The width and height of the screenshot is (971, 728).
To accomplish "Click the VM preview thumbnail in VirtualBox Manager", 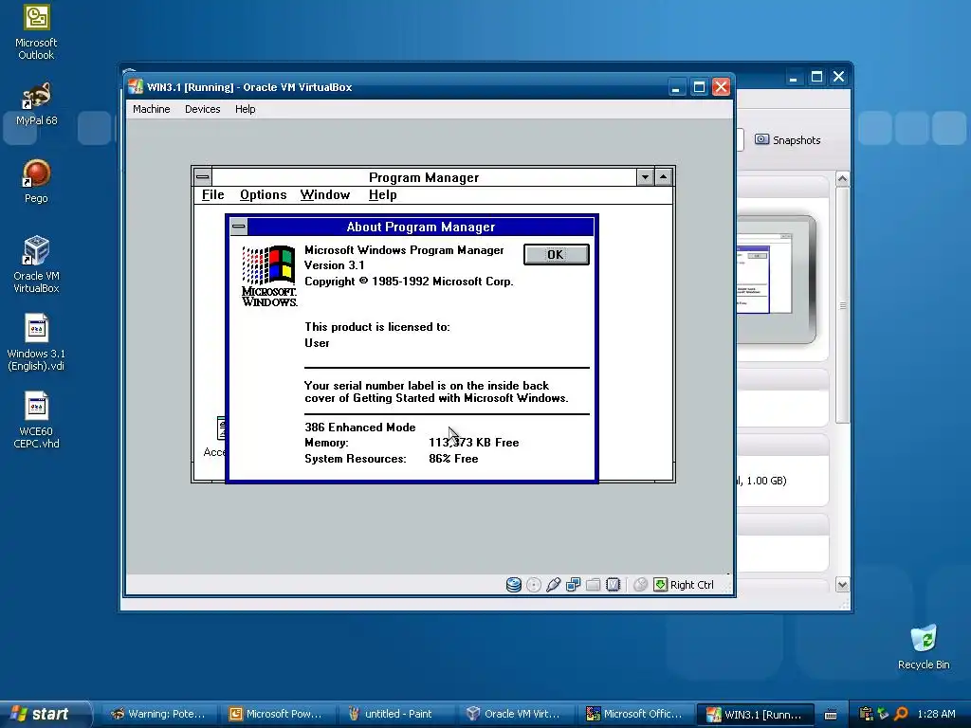I will coord(776,279).
